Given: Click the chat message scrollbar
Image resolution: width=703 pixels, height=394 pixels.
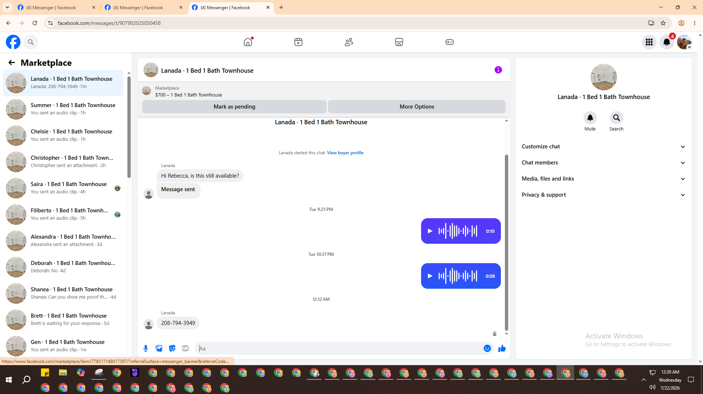Looking at the screenshot, I should [506, 242].
